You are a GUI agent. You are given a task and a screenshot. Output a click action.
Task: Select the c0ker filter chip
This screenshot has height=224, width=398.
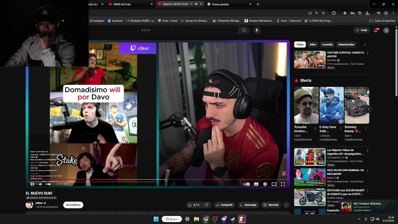[313, 44]
